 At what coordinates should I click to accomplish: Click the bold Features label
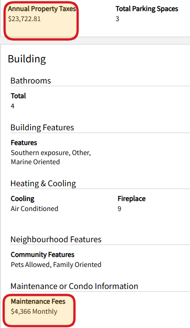coord(24,143)
